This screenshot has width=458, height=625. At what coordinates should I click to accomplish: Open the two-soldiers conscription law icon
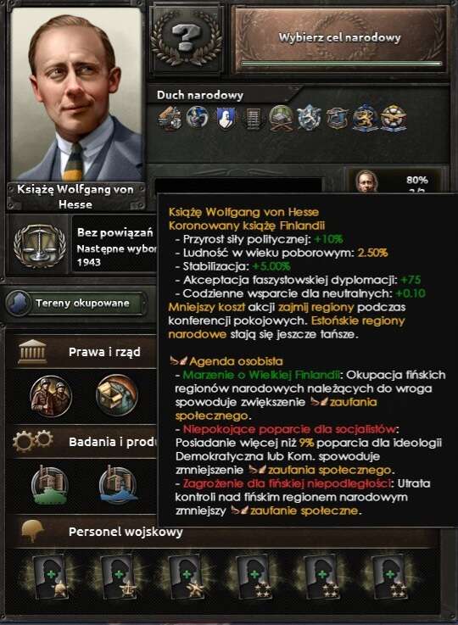(51, 396)
